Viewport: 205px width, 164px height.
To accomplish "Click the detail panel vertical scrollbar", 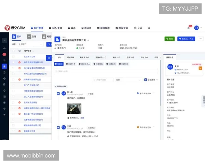I will pos(161,83).
